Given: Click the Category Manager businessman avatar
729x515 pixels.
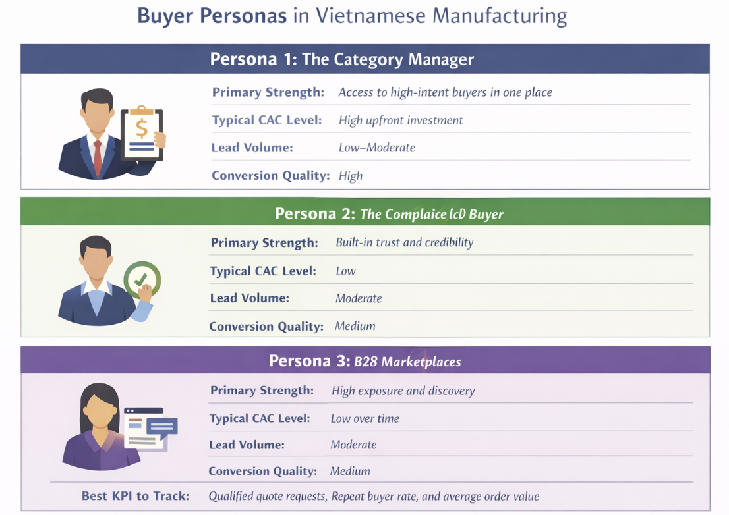Looking at the screenshot, I should (96, 134).
